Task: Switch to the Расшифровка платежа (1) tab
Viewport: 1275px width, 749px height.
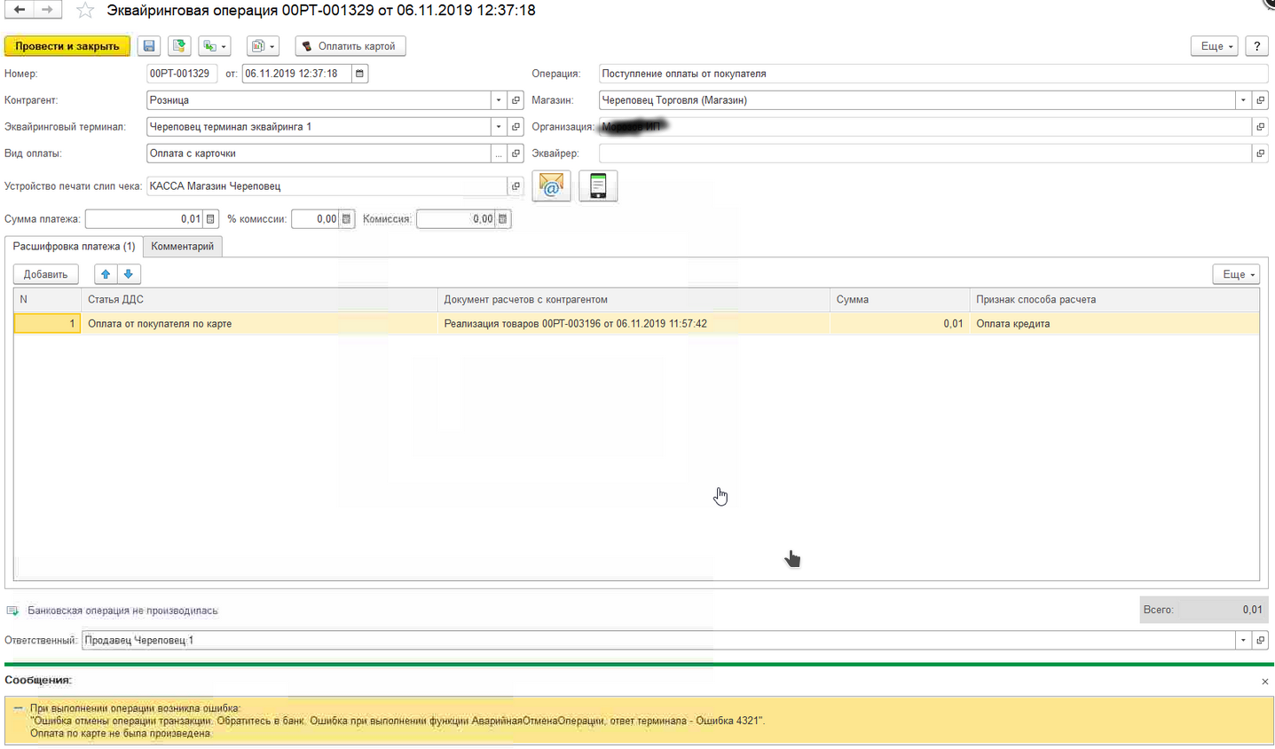Action: pyautogui.click(x=74, y=246)
